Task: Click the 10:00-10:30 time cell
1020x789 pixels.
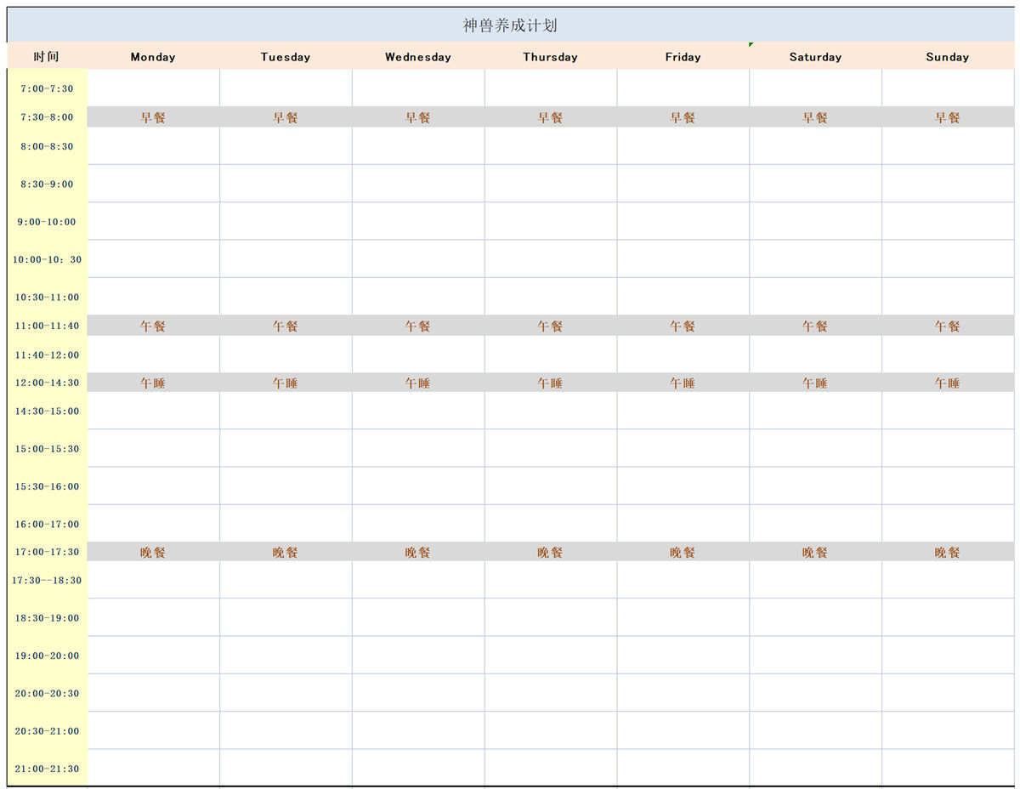Action: pos(47,259)
